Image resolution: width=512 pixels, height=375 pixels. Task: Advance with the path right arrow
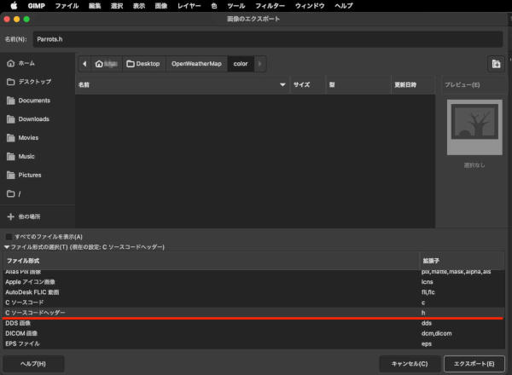click(x=260, y=64)
